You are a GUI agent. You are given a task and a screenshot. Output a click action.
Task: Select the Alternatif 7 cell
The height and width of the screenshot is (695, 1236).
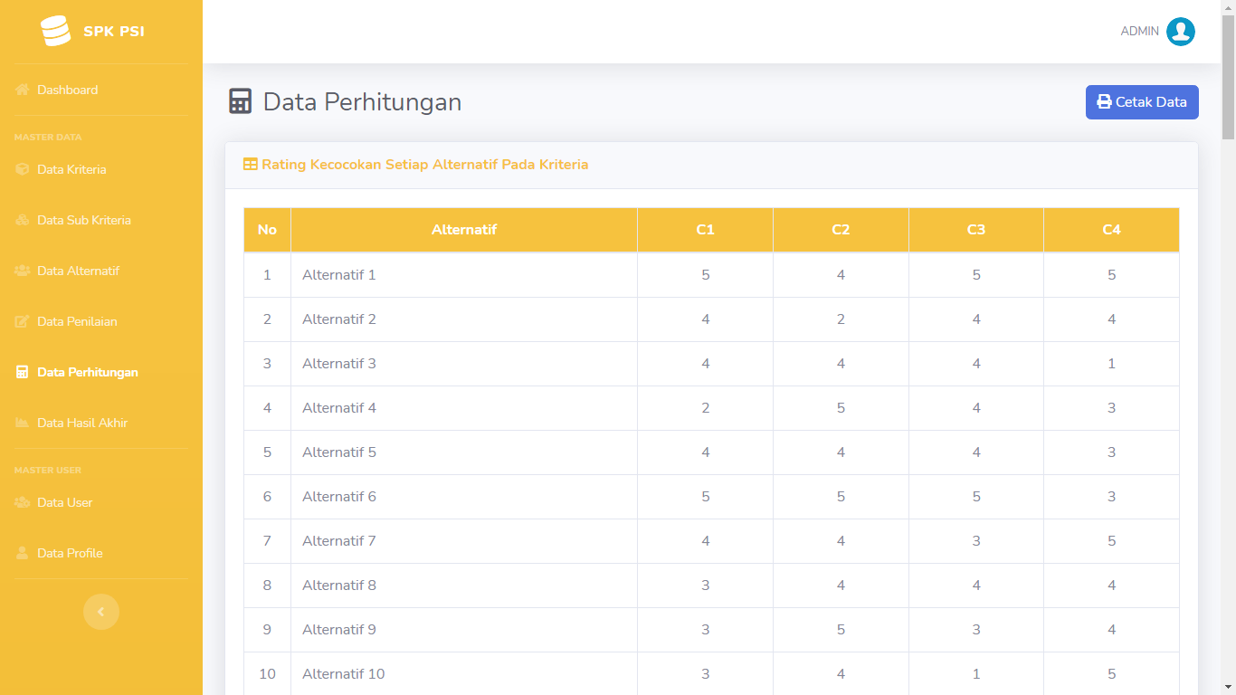coord(464,541)
